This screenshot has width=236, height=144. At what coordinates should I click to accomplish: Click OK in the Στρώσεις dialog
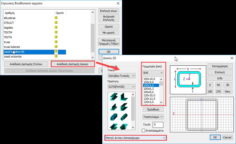tap(109, 52)
